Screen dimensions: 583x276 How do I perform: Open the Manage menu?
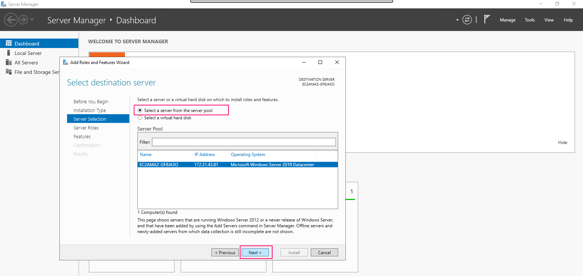pyautogui.click(x=508, y=20)
